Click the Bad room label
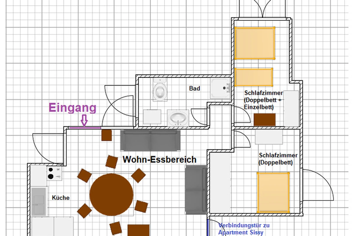354x236 pixels. coord(195,88)
